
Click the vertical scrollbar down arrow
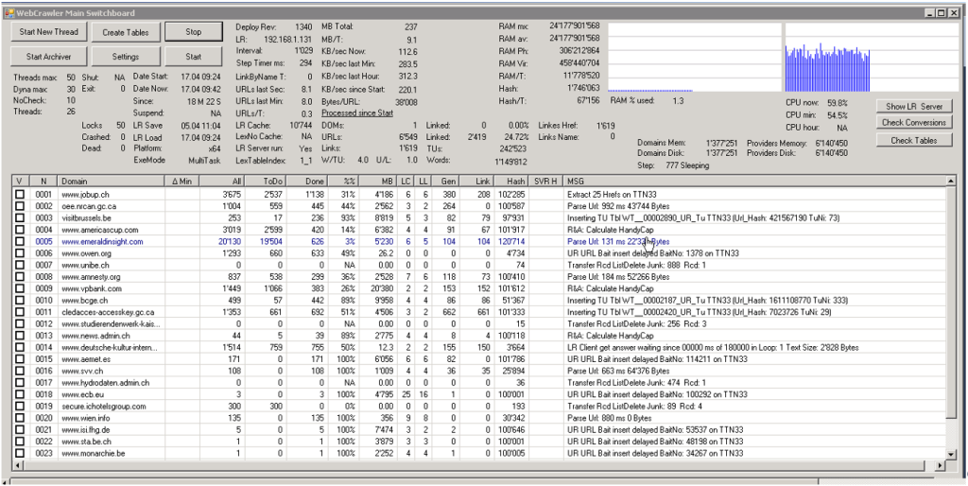tap(952, 454)
